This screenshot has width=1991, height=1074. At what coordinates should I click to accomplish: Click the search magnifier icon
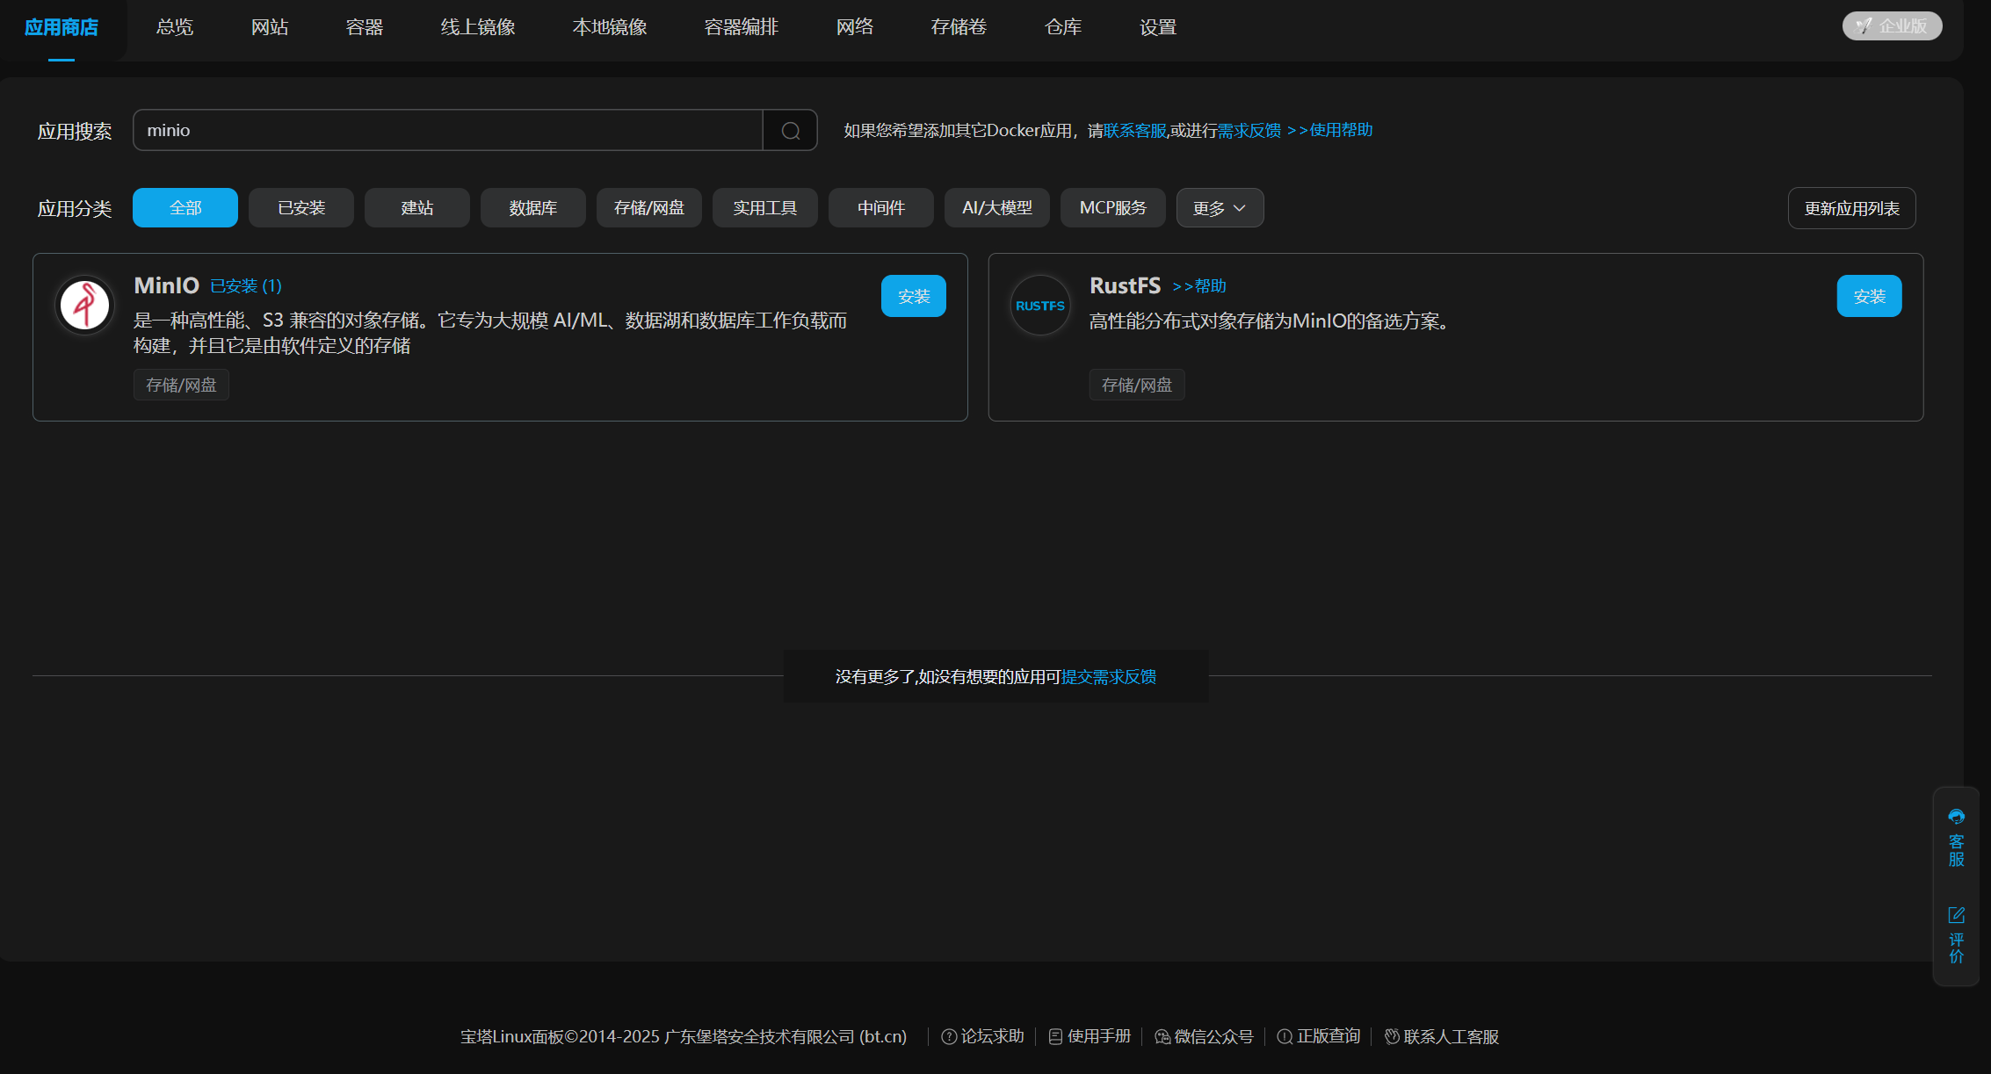coord(790,131)
